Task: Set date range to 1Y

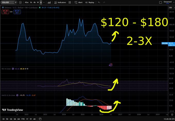Action: coord(27,119)
